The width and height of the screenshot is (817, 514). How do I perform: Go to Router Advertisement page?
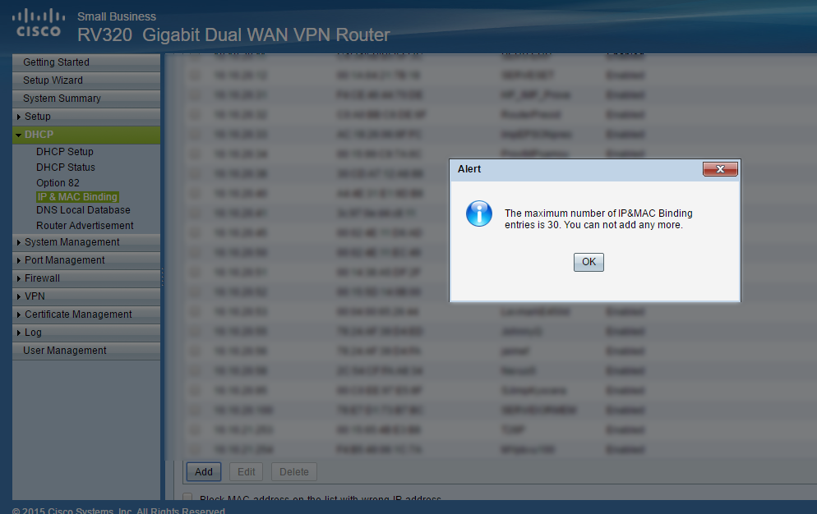tap(85, 226)
